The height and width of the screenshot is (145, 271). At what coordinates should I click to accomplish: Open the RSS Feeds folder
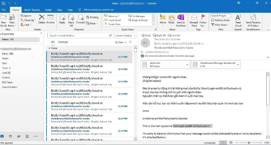[x=7, y=82]
